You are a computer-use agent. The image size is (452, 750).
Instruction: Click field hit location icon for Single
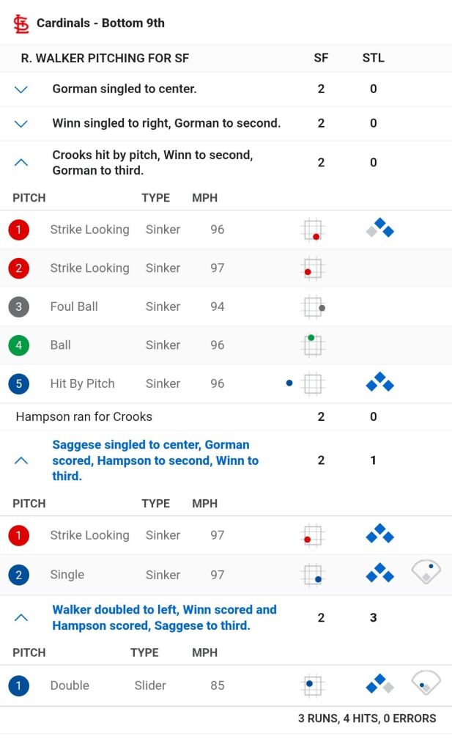point(426,572)
